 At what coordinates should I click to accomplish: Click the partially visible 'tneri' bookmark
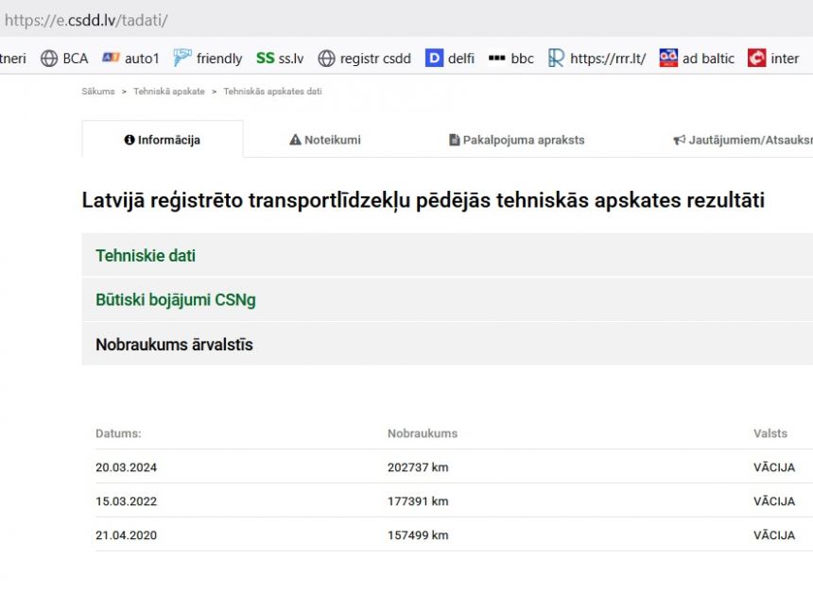(13, 59)
